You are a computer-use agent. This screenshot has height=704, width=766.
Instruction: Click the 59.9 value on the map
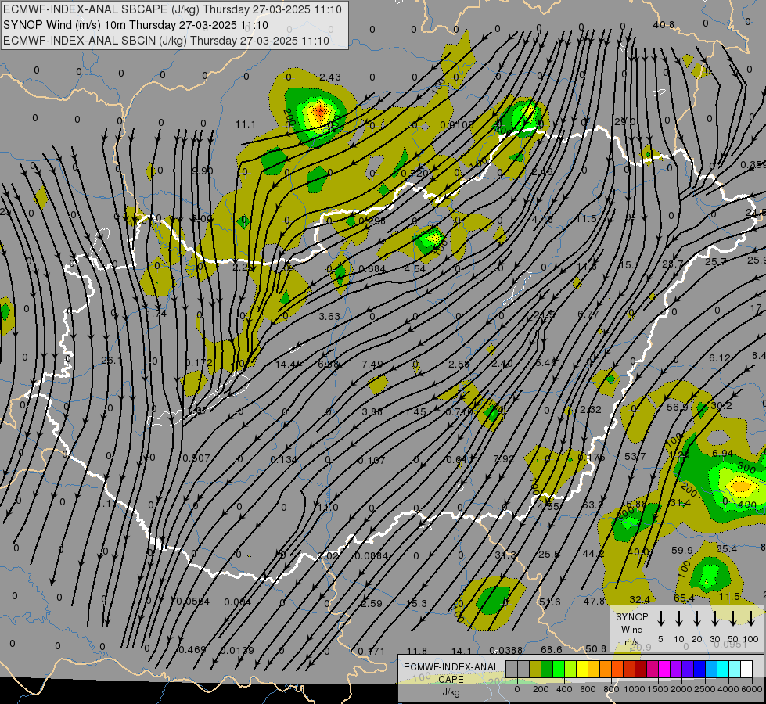pos(682,551)
